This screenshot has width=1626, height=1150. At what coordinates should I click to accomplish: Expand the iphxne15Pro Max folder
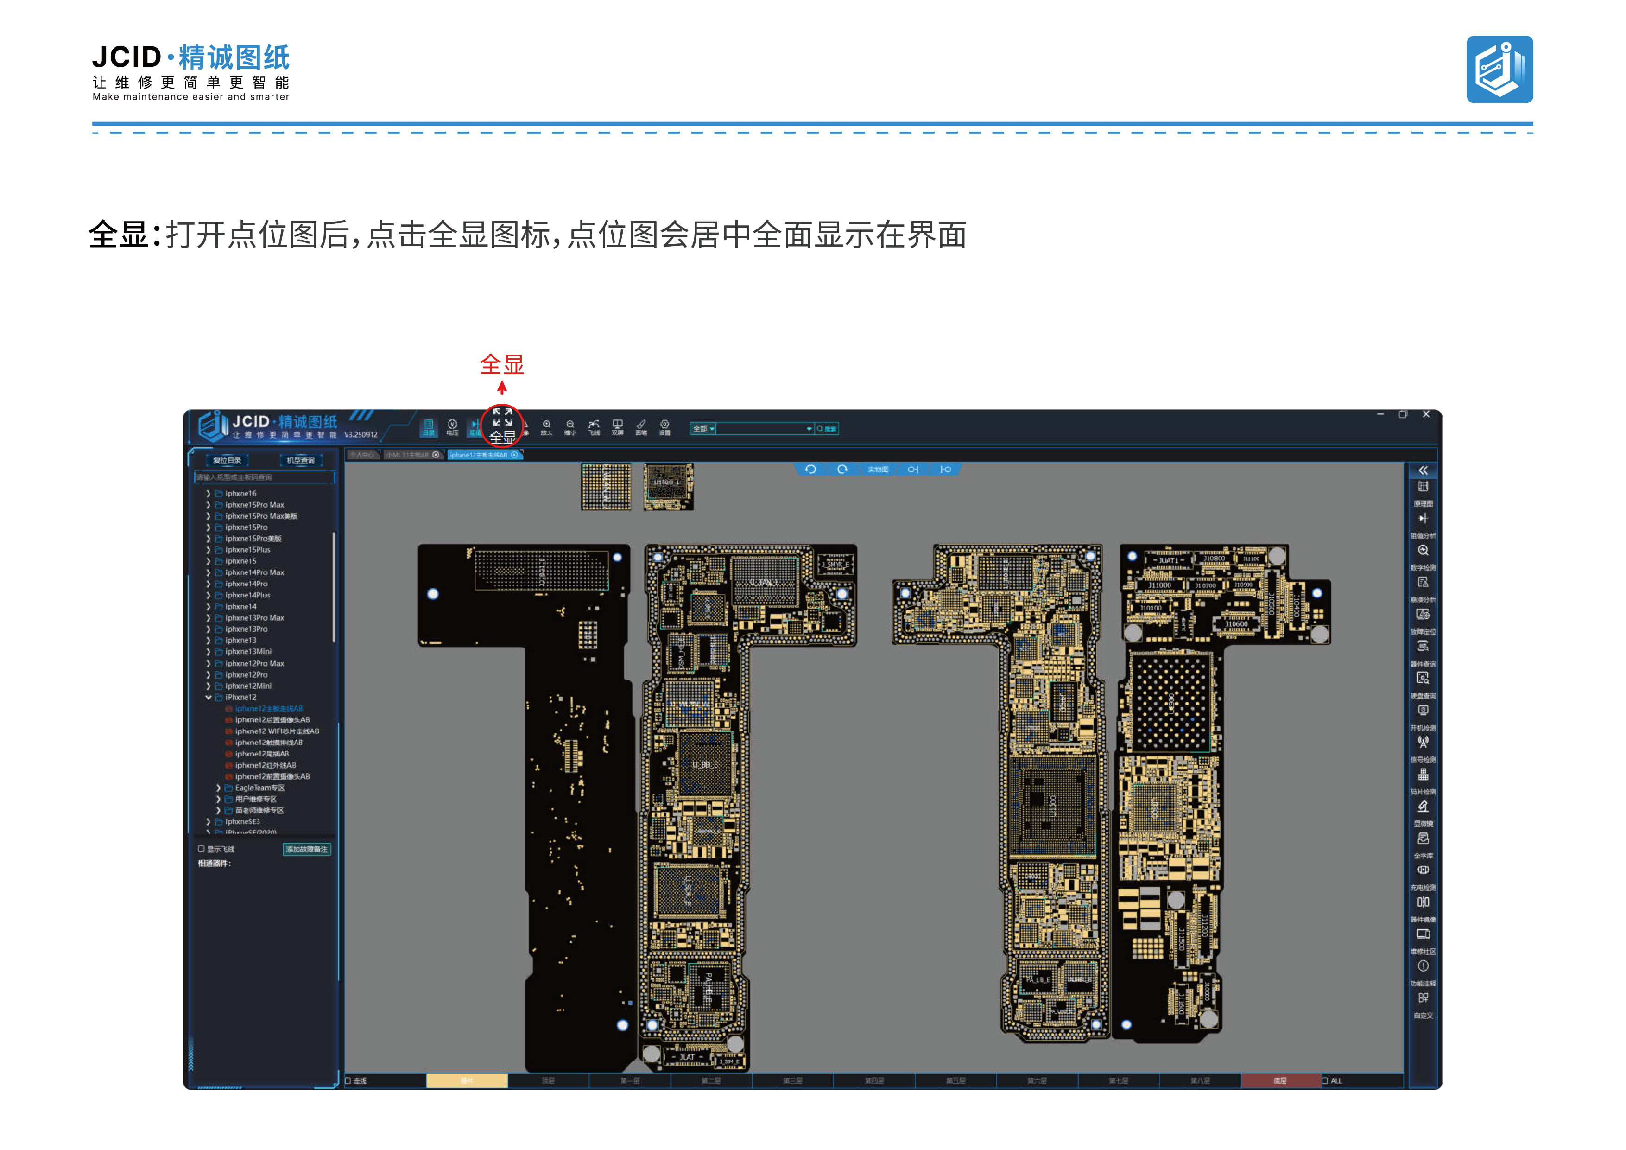[x=208, y=504]
